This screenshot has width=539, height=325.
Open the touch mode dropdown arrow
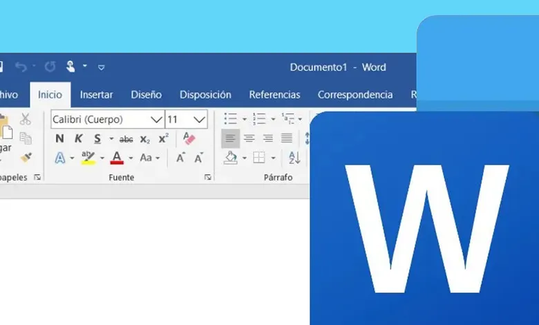(x=85, y=66)
